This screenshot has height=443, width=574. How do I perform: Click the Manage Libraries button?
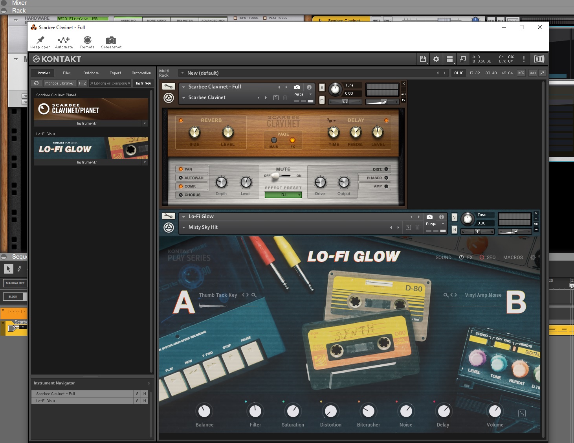(59, 83)
